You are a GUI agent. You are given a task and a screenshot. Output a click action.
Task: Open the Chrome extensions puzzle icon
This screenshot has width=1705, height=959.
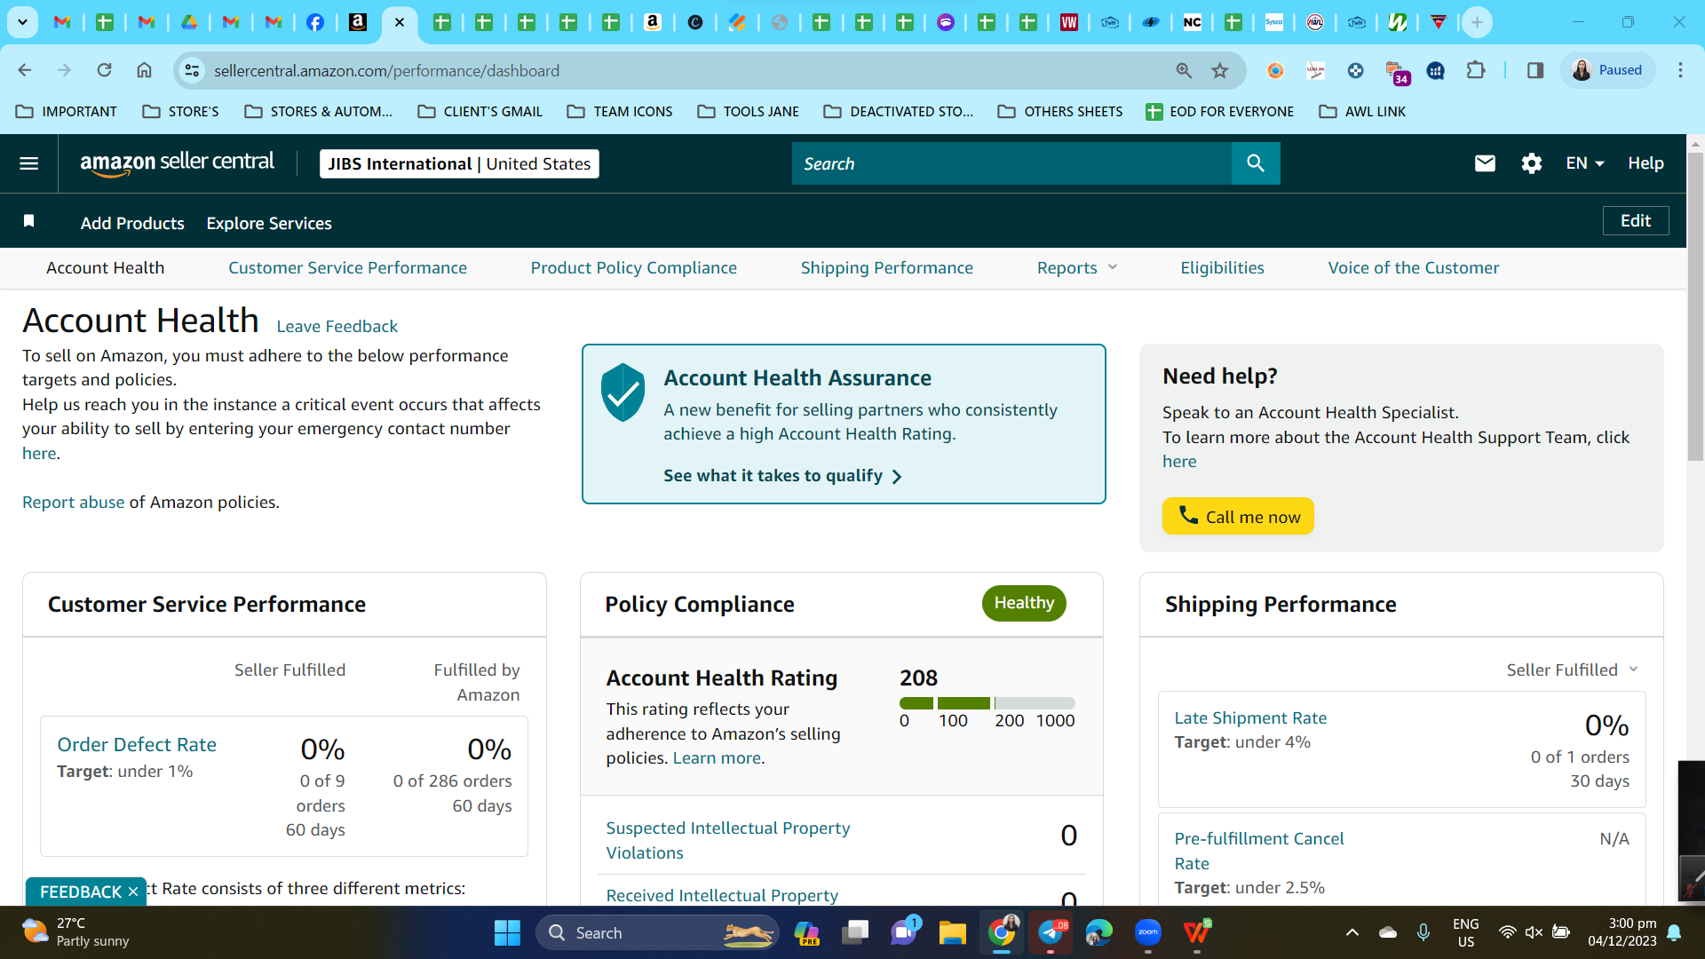(x=1476, y=70)
